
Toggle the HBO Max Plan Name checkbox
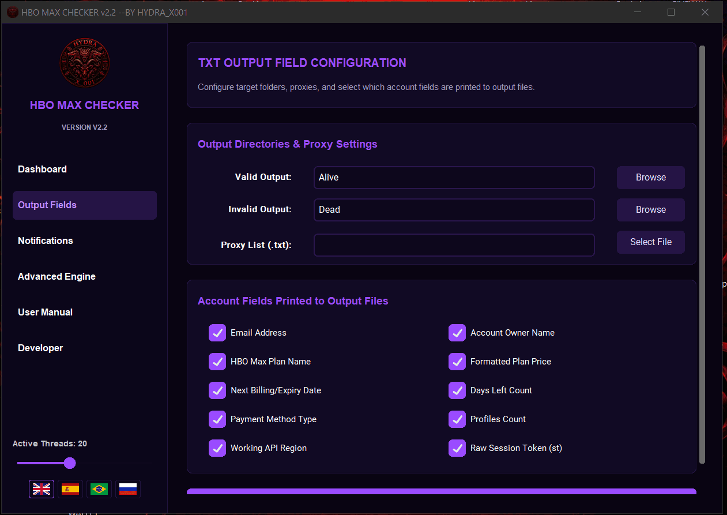[x=217, y=362]
